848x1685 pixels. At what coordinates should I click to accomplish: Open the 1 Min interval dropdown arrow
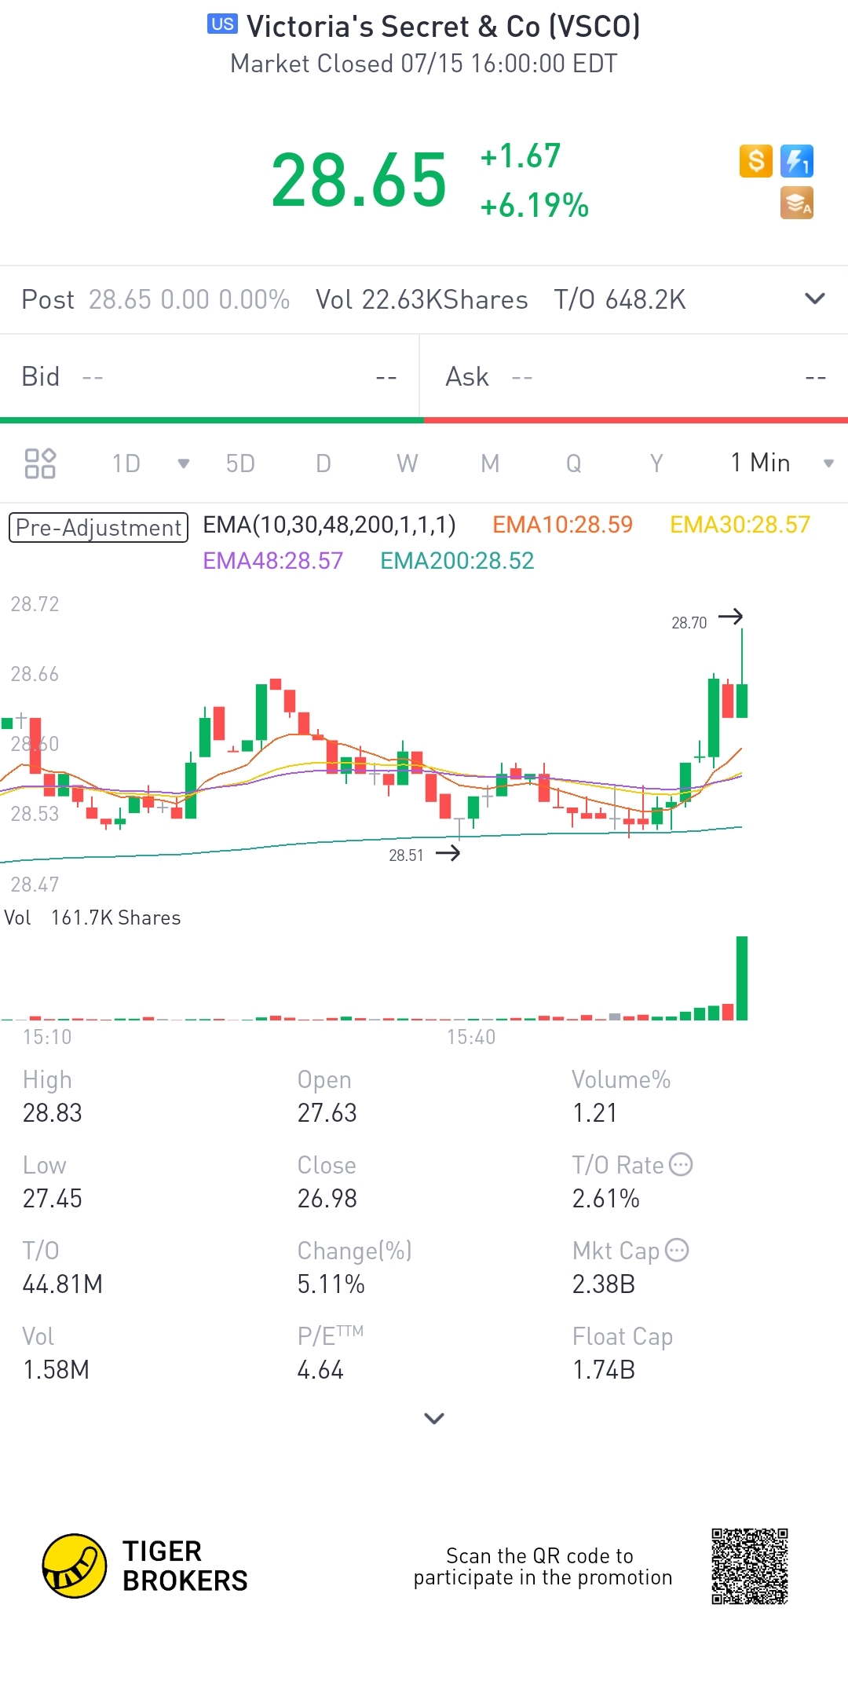click(x=828, y=463)
